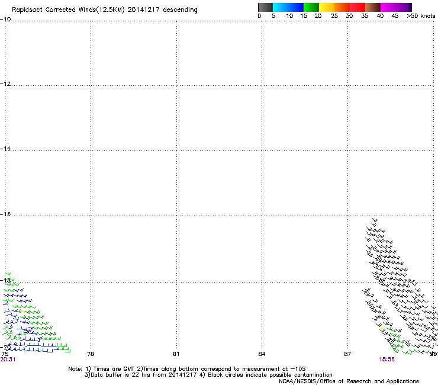Image resolution: width=438 pixels, height=385 pixels.
Task: Click the yellow wind barb in left swath
Action: (24, 311)
